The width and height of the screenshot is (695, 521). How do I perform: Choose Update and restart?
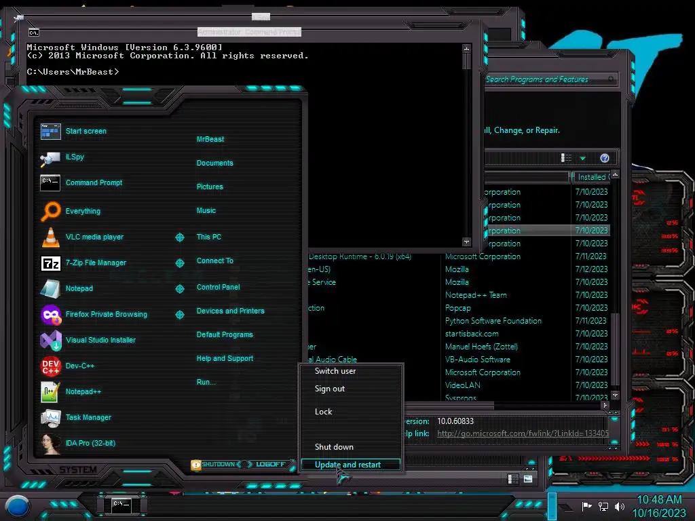click(351, 465)
